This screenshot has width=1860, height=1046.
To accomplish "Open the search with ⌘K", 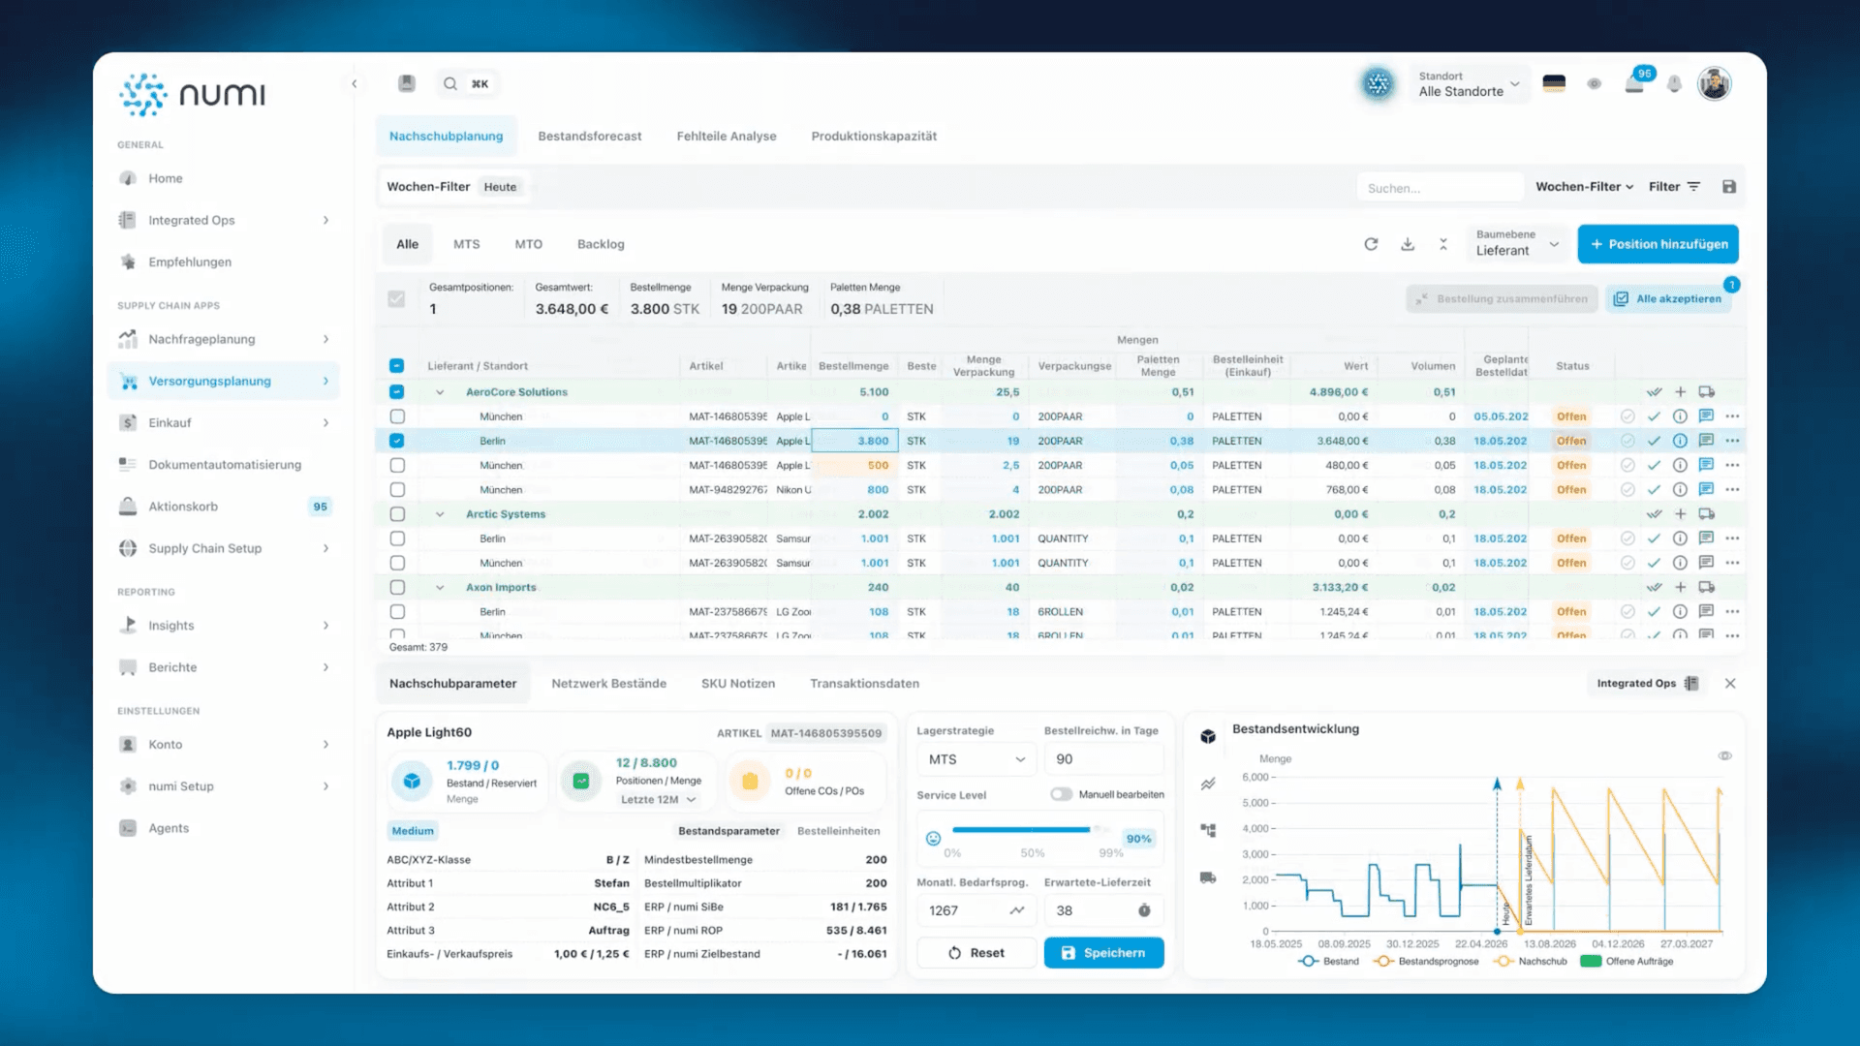I will coord(466,84).
